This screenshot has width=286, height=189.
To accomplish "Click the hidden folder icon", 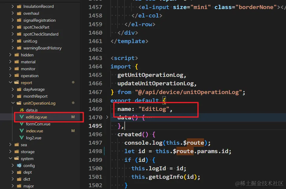I will (17, 55).
